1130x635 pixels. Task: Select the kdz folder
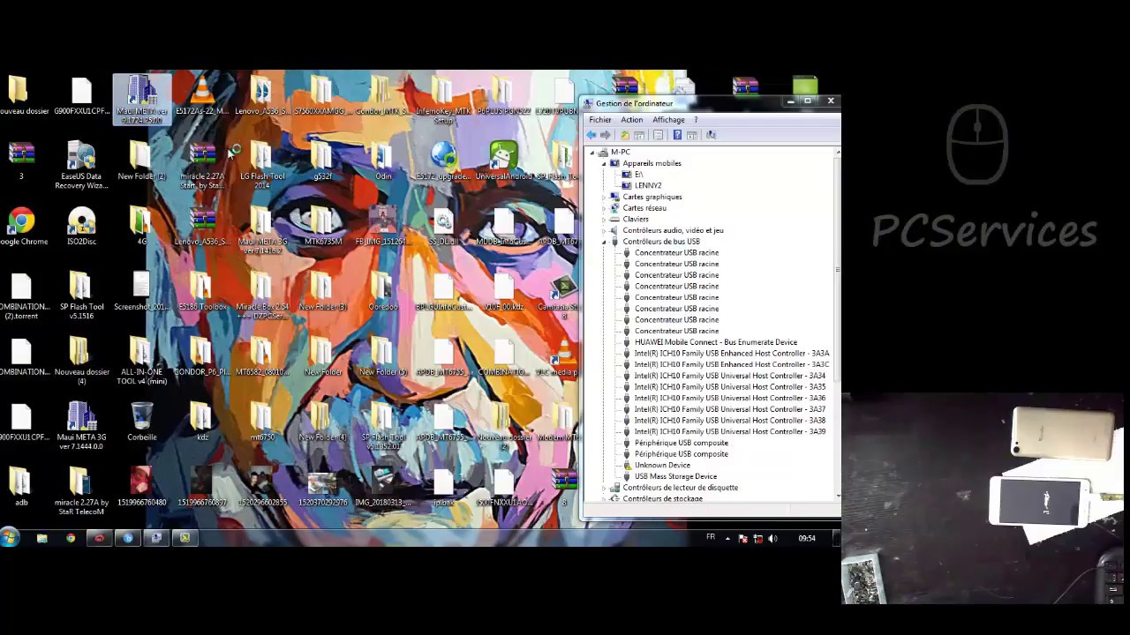(x=202, y=422)
